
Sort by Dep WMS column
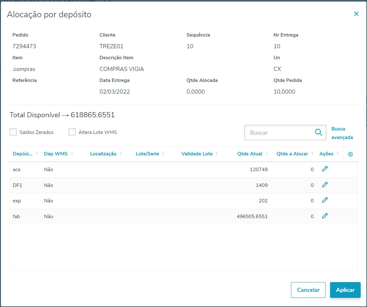coord(58,154)
